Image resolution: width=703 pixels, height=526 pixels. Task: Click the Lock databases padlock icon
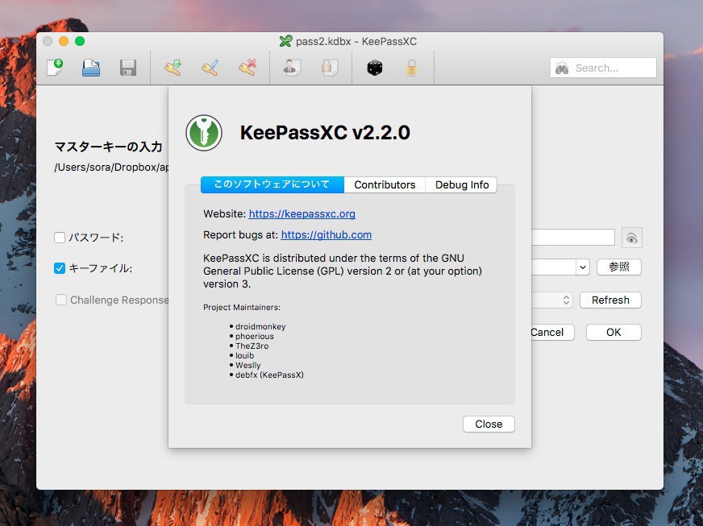click(x=412, y=68)
